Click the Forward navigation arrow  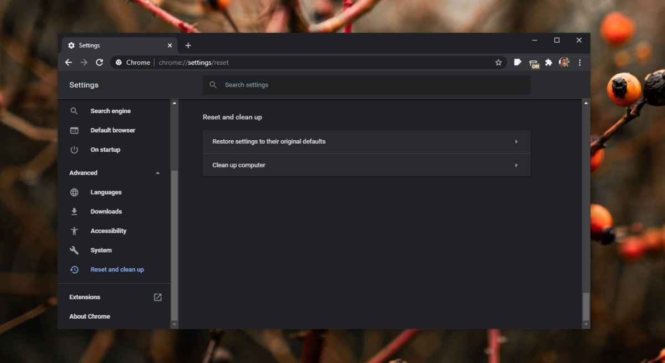(x=84, y=63)
